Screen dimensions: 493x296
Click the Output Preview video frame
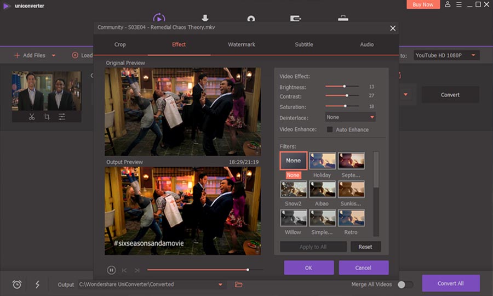pos(182,210)
